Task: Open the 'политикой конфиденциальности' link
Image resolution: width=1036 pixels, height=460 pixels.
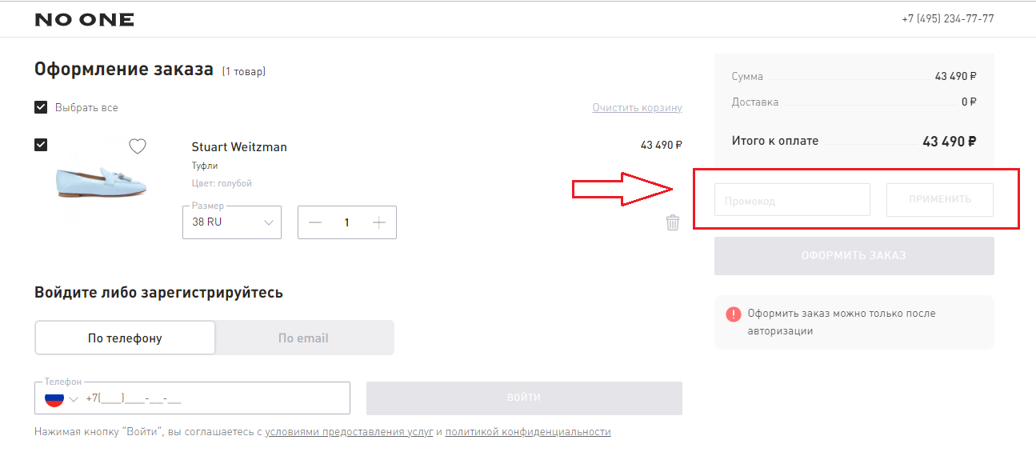Action: click(x=528, y=432)
